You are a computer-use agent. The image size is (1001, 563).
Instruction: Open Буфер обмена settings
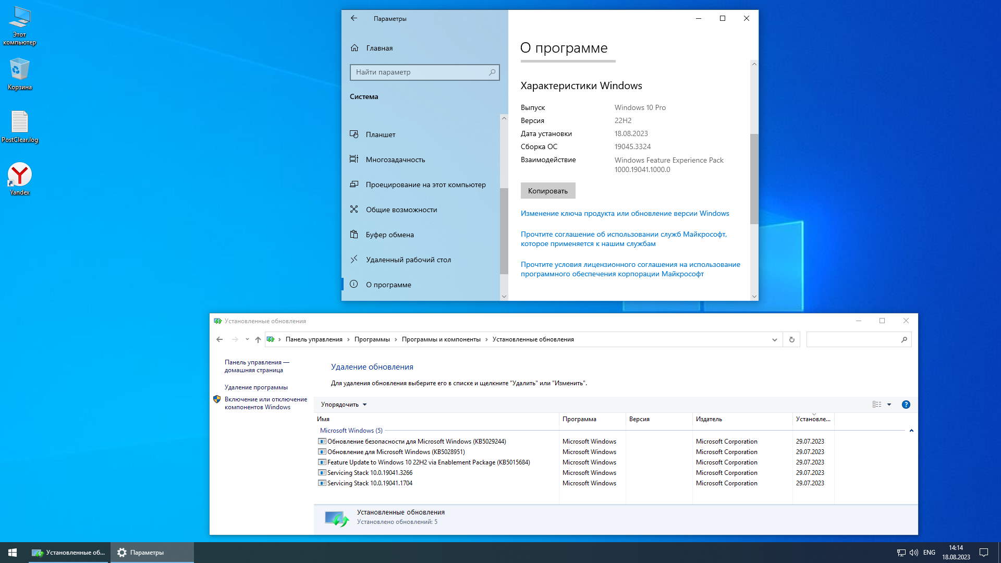[389, 235]
